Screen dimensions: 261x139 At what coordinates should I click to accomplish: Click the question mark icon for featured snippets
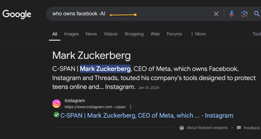[x=182, y=128]
